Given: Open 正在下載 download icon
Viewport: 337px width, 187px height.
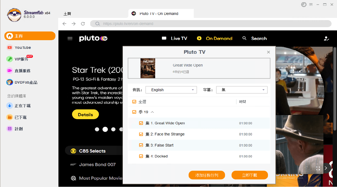Looking at the screenshot, I should coord(10,106).
